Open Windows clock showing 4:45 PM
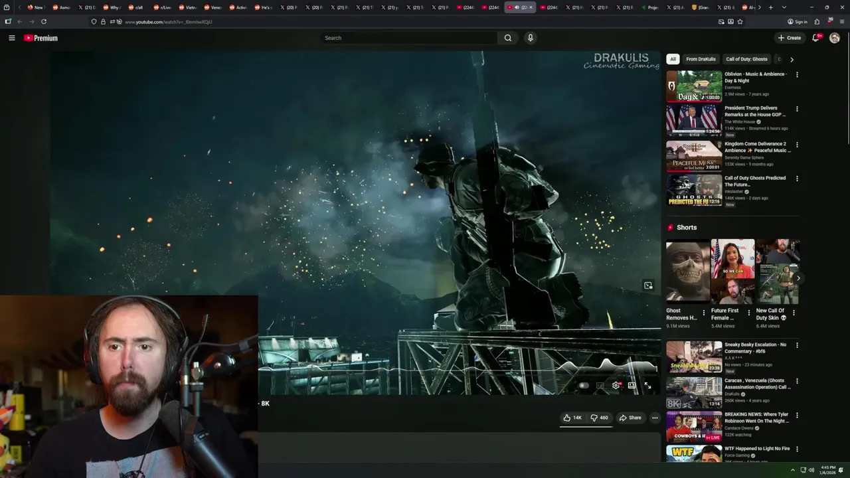The width and height of the screenshot is (850, 478). (828, 470)
